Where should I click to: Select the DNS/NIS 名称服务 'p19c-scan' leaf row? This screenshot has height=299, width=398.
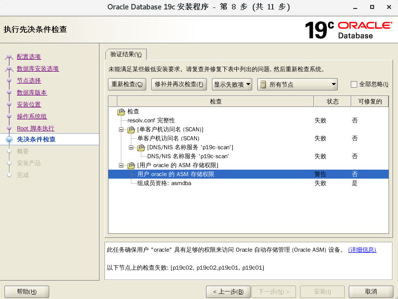coord(248,156)
